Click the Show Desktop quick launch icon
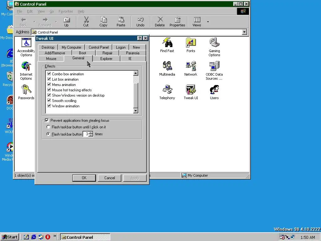Image resolution: width=321 pixels, height=241 pixels. pos(26,237)
